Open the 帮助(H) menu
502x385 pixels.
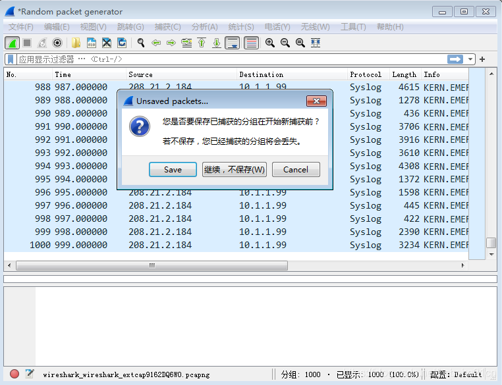tap(390, 27)
